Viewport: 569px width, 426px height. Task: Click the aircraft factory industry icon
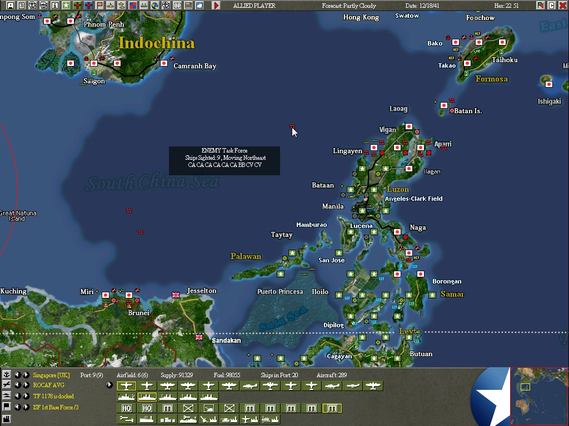click(250, 419)
